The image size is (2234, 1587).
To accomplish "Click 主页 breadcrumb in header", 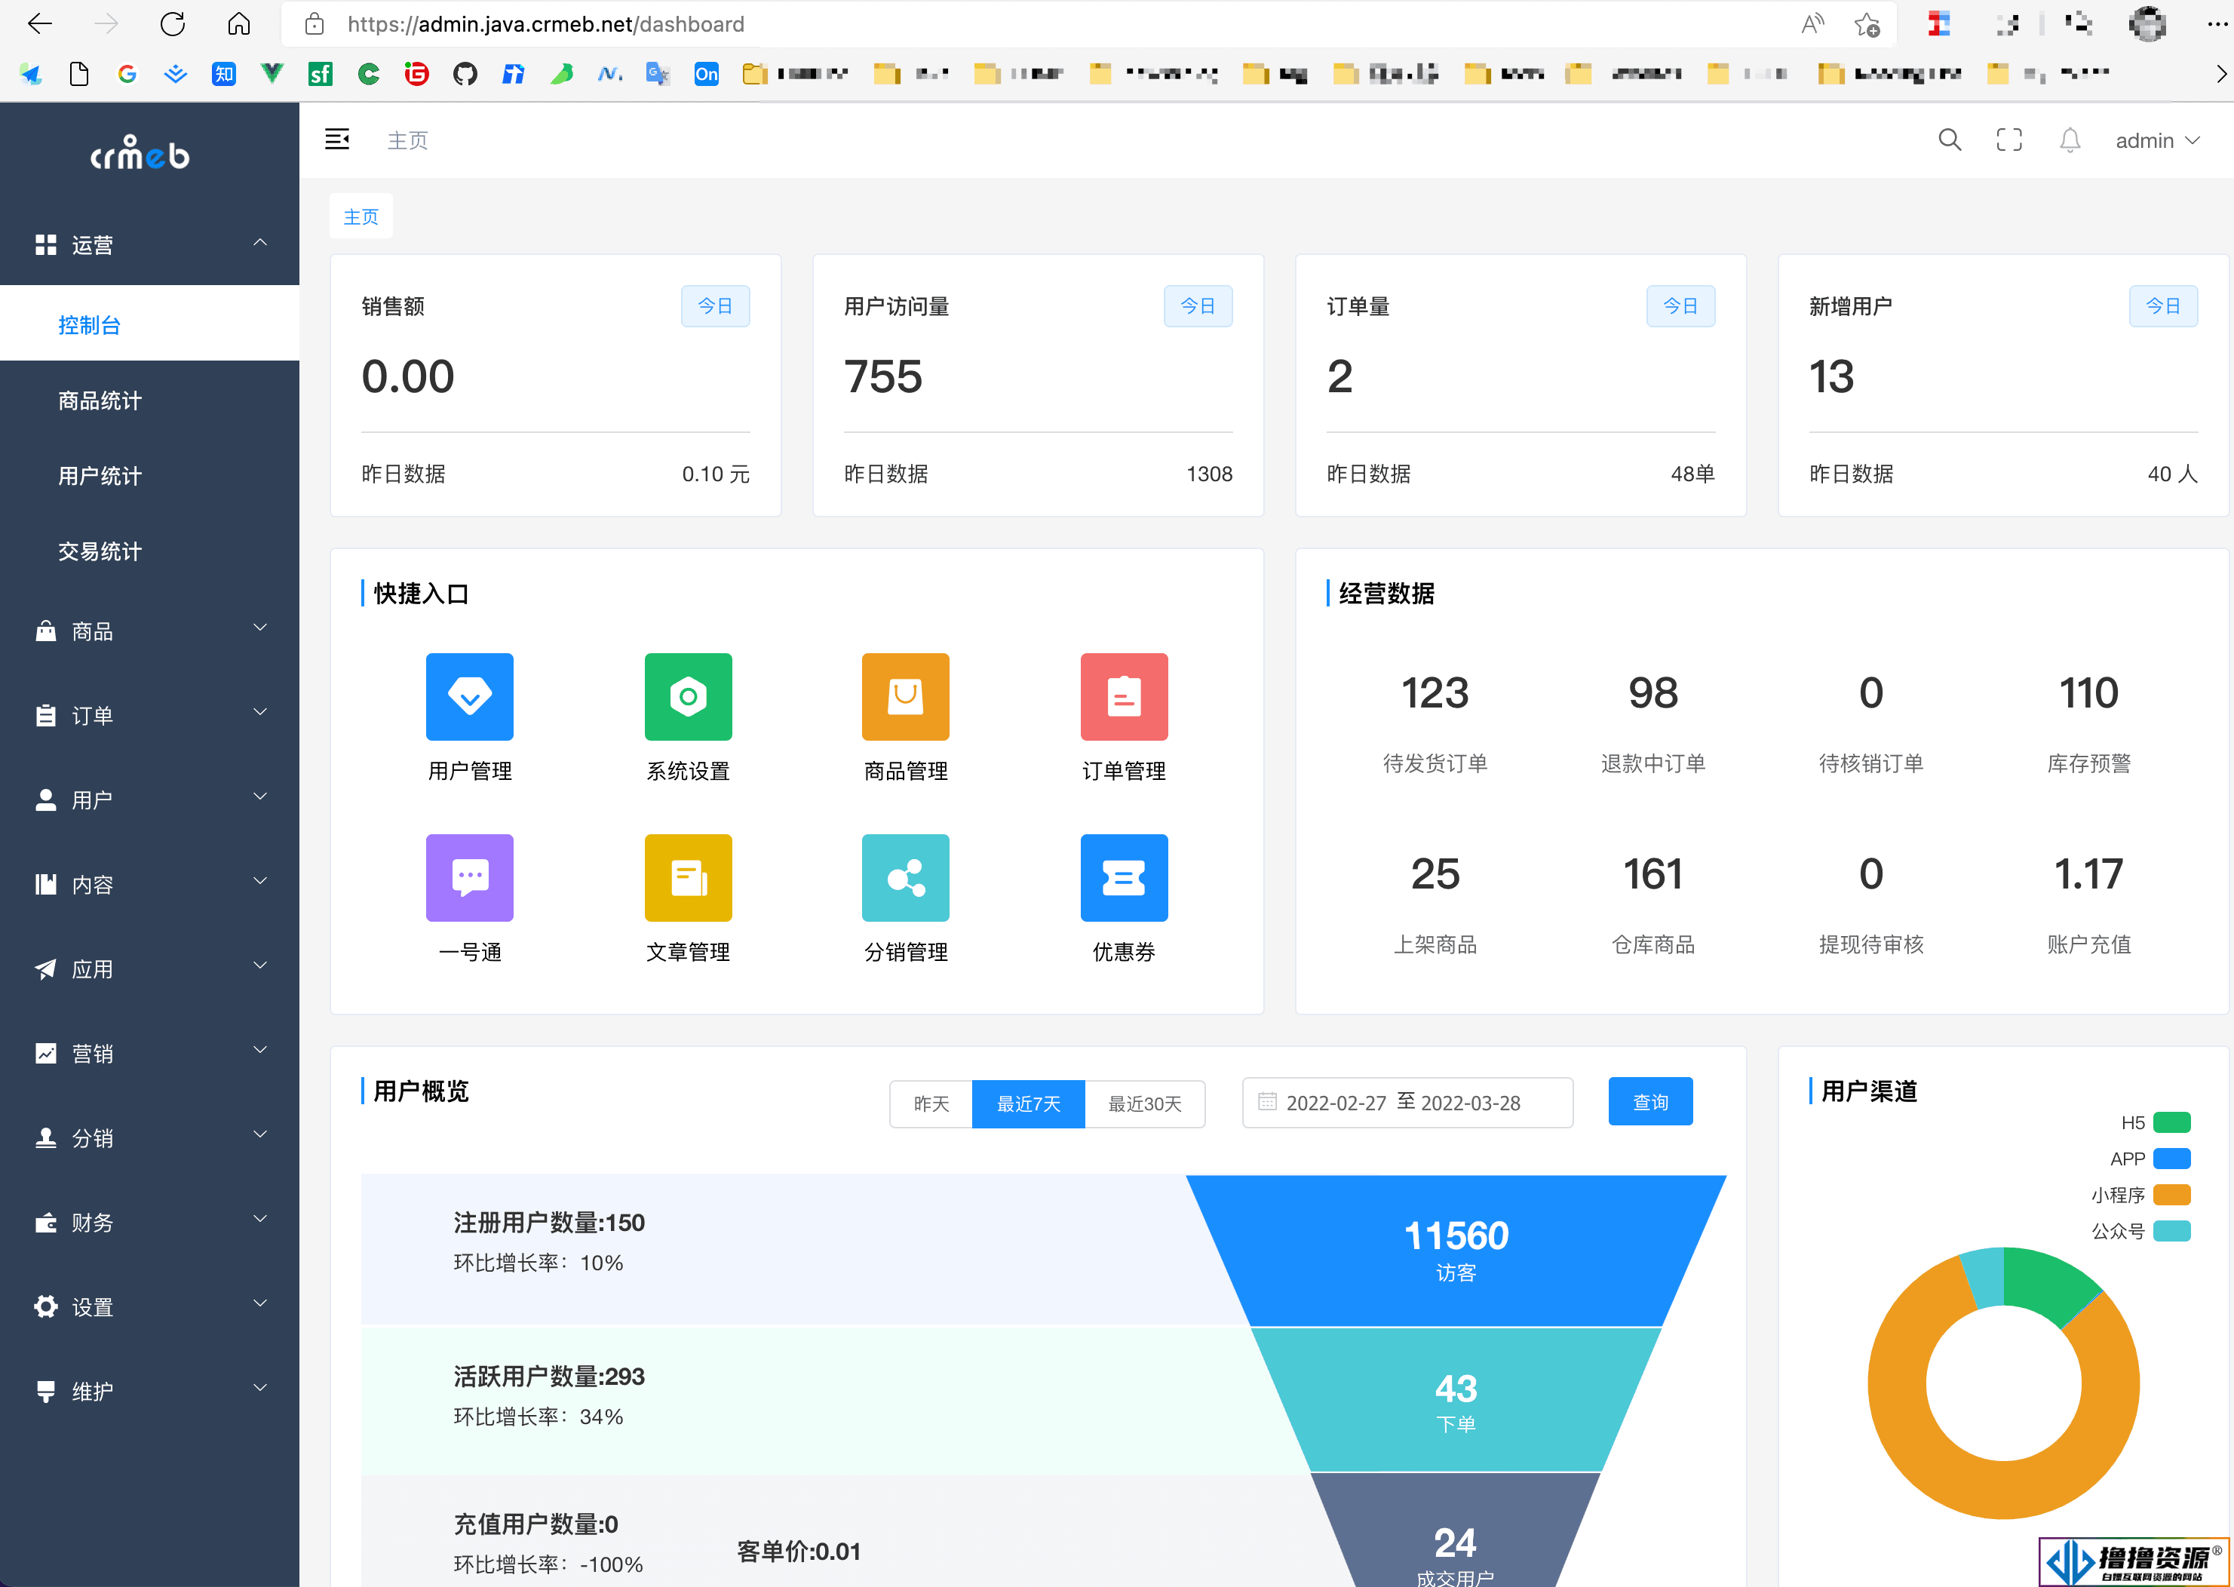I will coord(407,140).
